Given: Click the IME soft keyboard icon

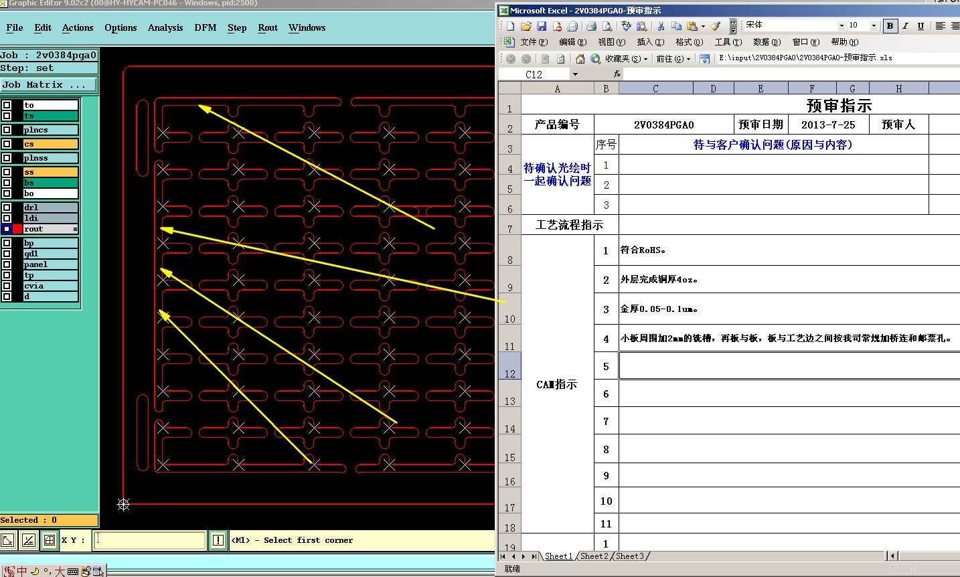Looking at the screenshot, I should (x=73, y=571).
